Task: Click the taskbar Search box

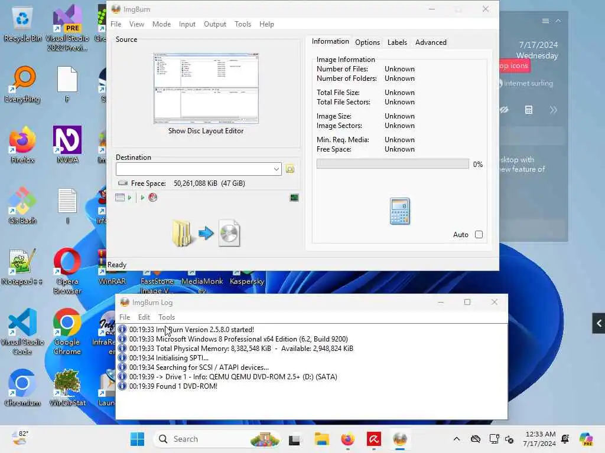Action: click(216, 439)
